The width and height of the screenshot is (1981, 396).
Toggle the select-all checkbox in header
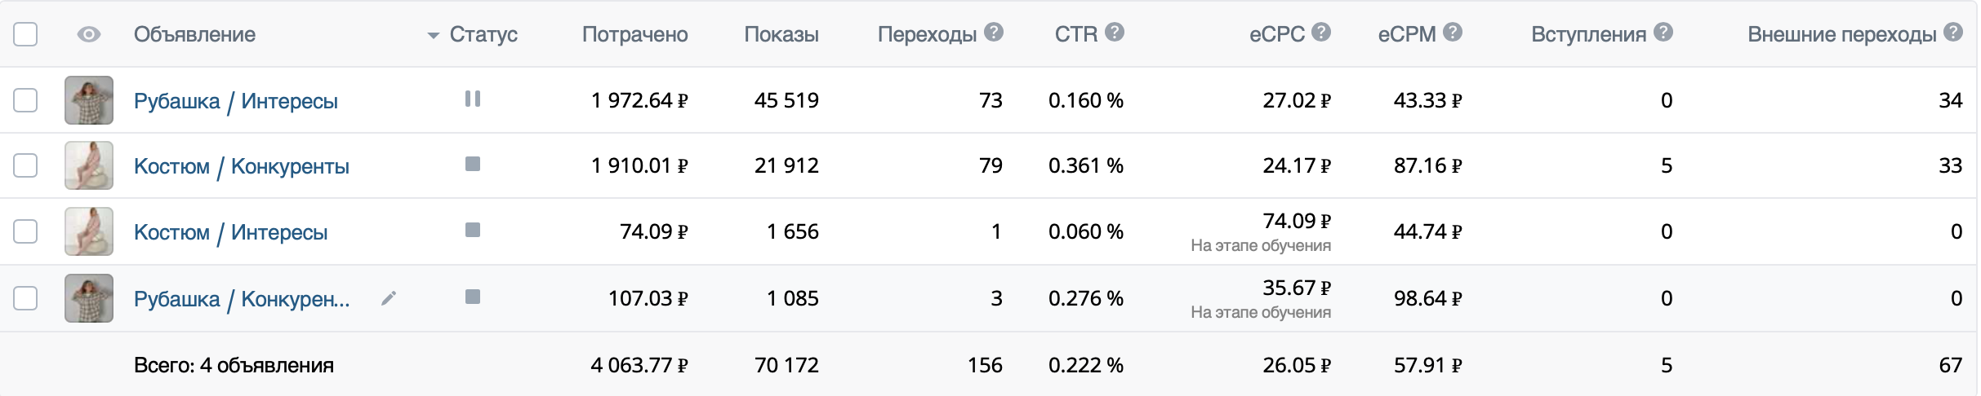(x=25, y=34)
